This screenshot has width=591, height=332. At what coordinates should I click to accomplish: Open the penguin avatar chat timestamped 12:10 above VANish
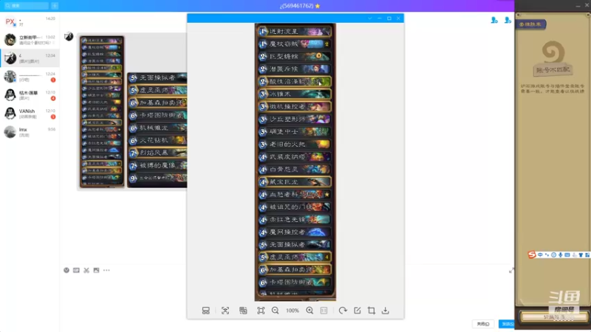(x=30, y=95)
